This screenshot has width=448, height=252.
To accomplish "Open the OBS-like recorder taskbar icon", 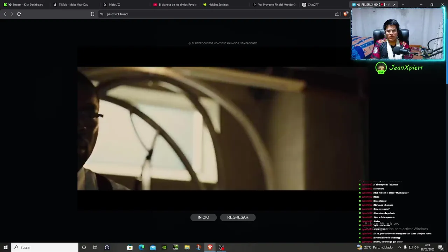I will click(222, 247).
